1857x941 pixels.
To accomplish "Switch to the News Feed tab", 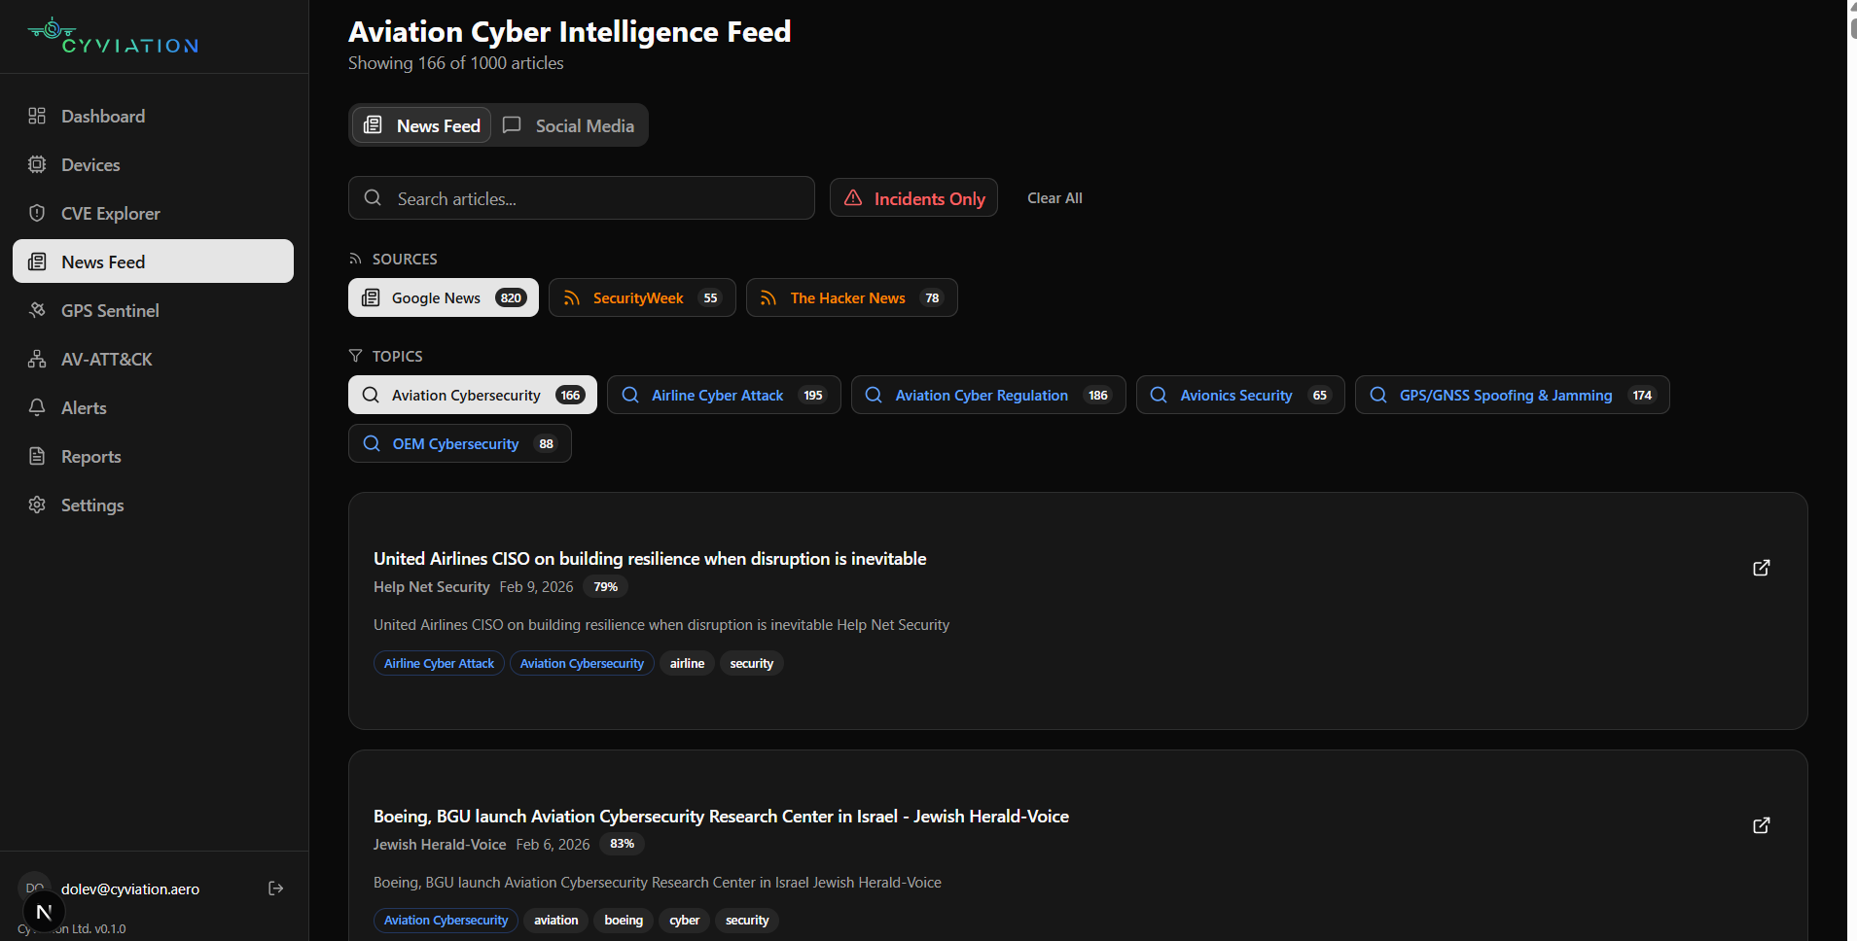I will (x=422, y=125).
